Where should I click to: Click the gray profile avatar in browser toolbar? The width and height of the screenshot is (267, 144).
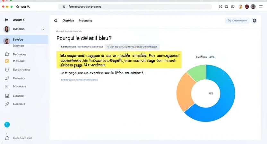pos(253,7)
